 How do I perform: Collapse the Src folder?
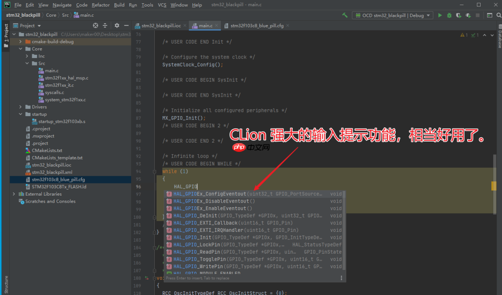(26, 63)
